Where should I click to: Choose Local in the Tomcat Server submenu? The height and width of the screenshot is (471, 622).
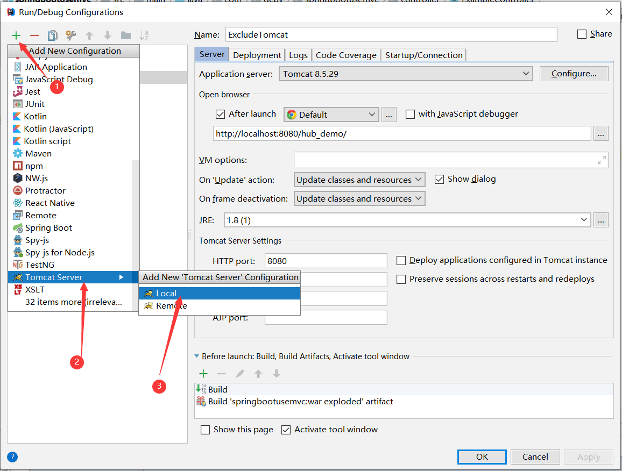220,294
